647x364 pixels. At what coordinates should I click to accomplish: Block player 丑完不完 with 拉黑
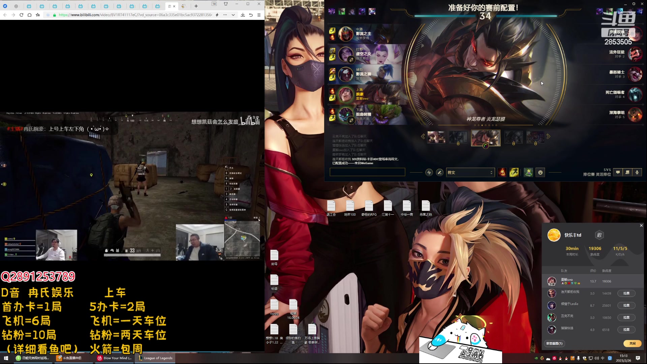[x=626, y=317]
